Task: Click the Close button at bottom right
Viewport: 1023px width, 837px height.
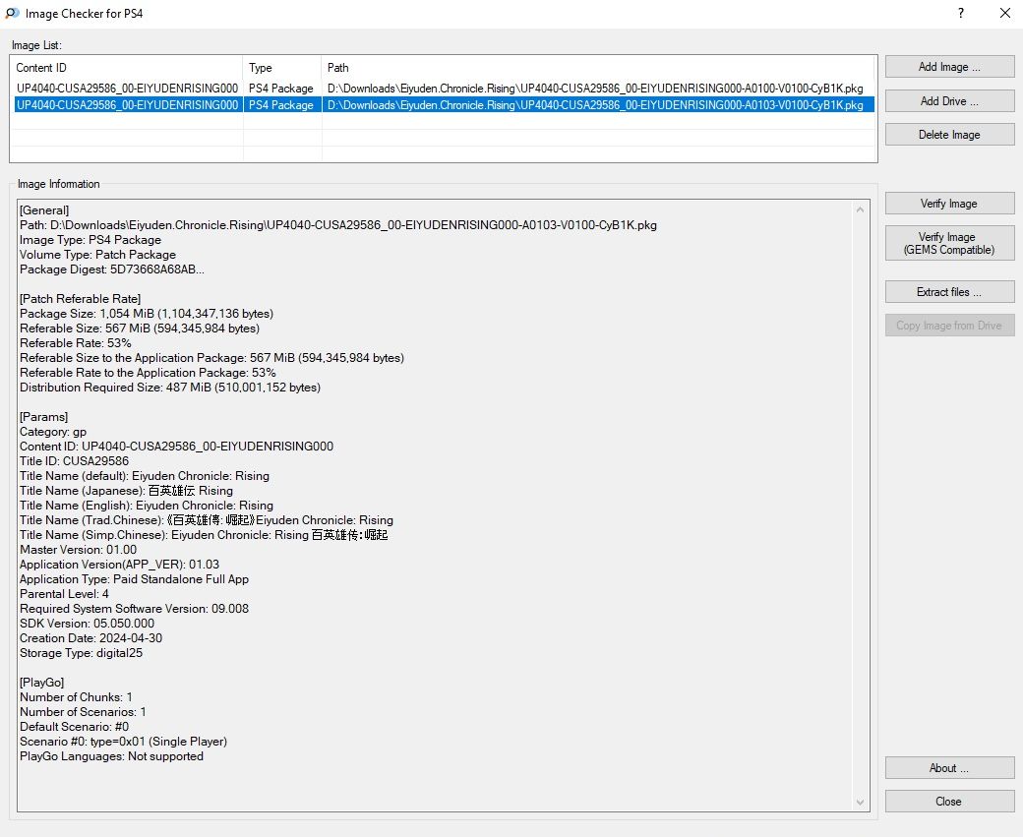Action: point(949,802)
